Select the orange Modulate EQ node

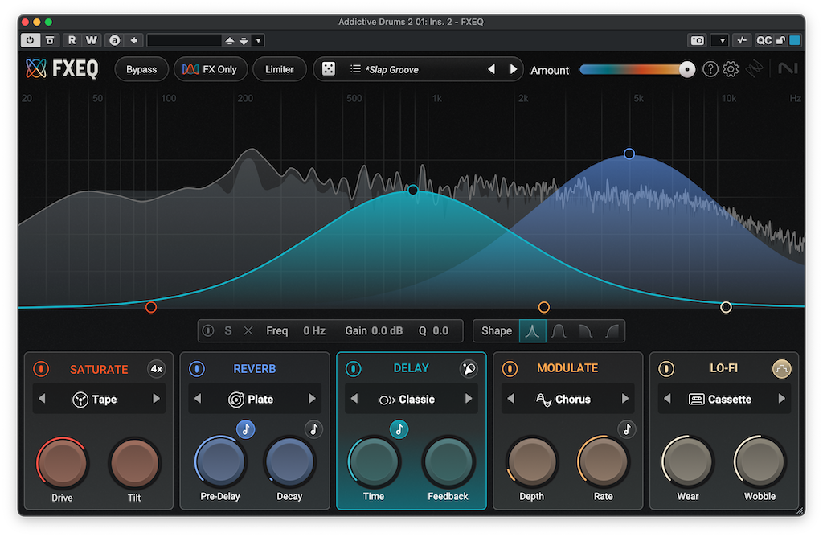tap(544, 307)
